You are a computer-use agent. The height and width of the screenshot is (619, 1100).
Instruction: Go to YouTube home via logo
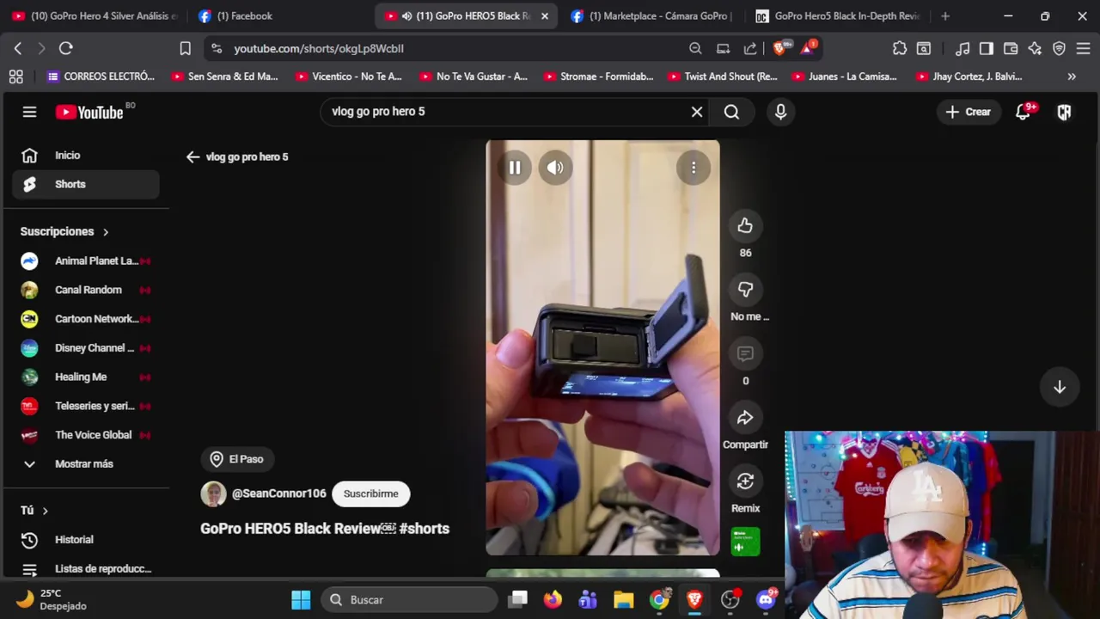pyautogui.click(x=89, y=112)
